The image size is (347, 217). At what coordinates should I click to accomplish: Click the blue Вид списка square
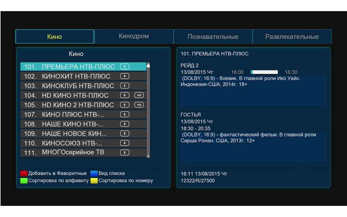click(x=94, y=174)
